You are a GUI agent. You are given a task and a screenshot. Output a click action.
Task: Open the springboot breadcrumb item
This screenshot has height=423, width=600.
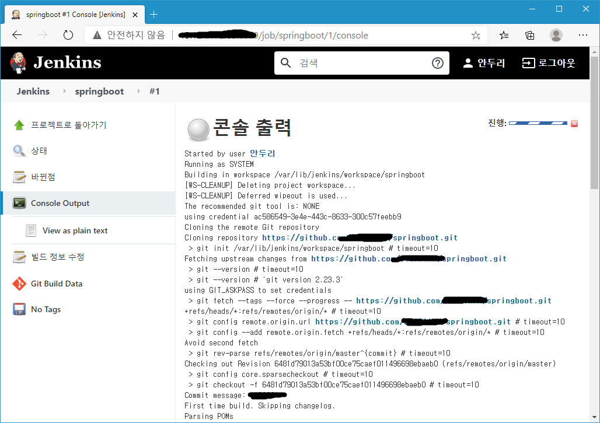pyautogui.click(x=99, y=92)
